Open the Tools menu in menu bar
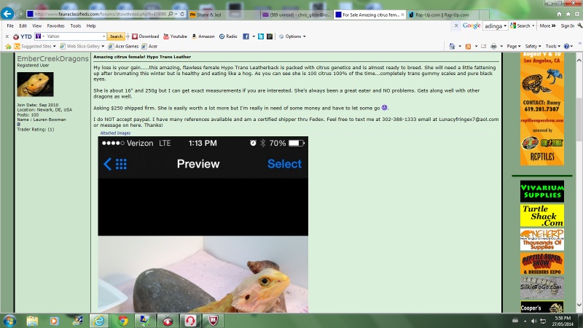The image size is (583, 328). [x=76, y=26]
